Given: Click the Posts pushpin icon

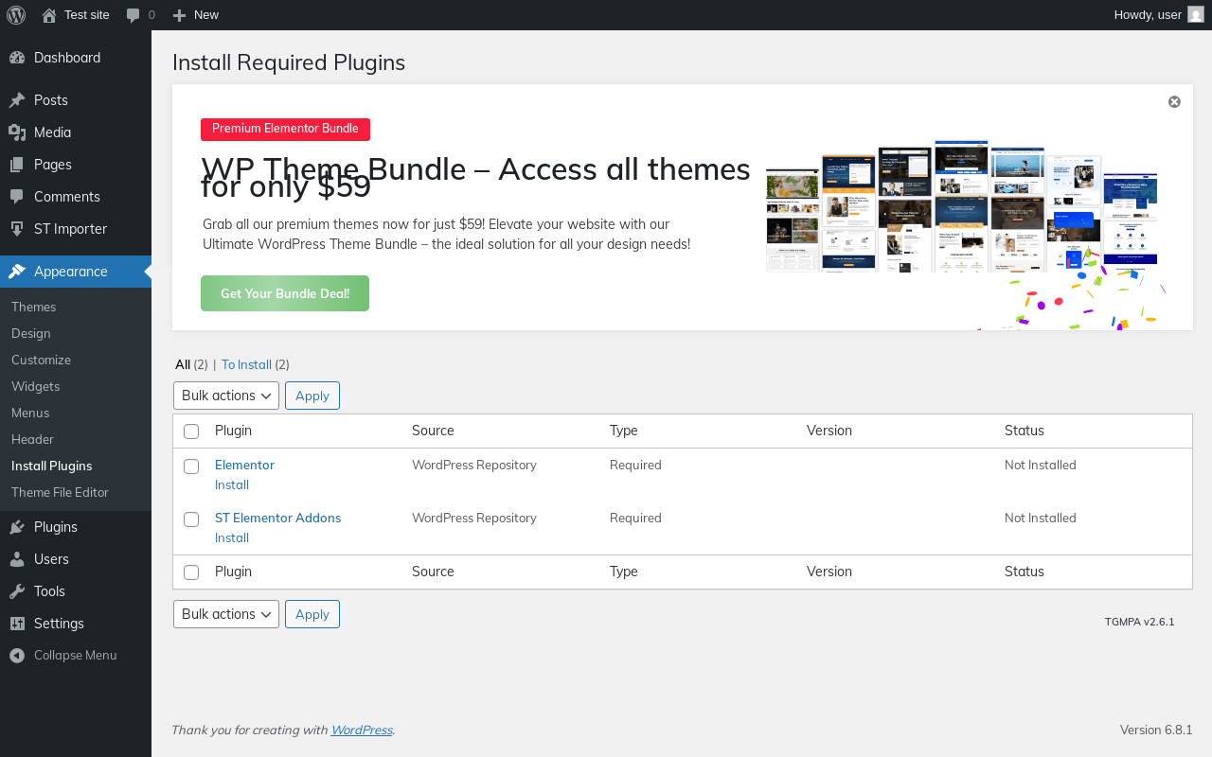Looking at the screenshot, I should [17, 100].
